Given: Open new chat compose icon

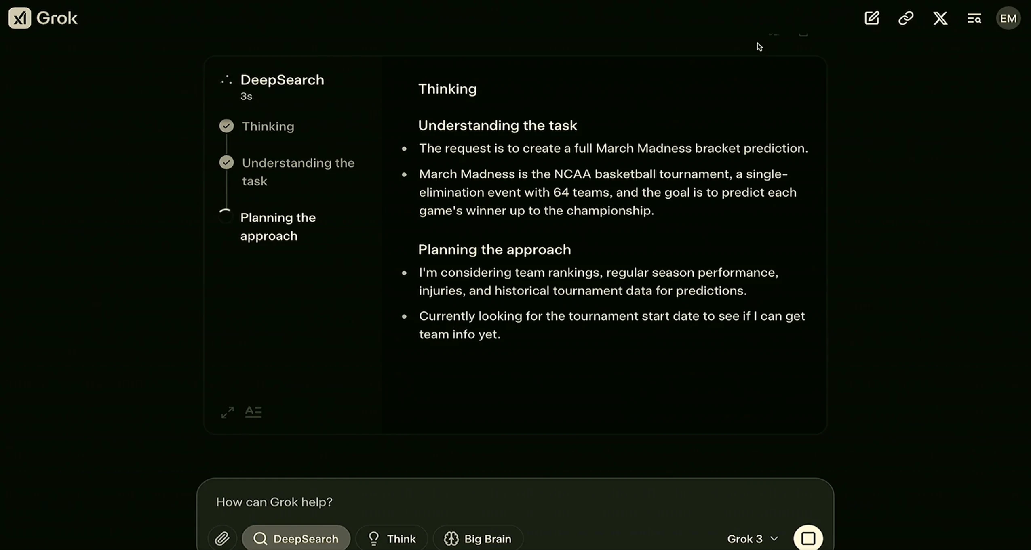Looking at the screenshot, I should pyautogui.click(x=872, y=18).
